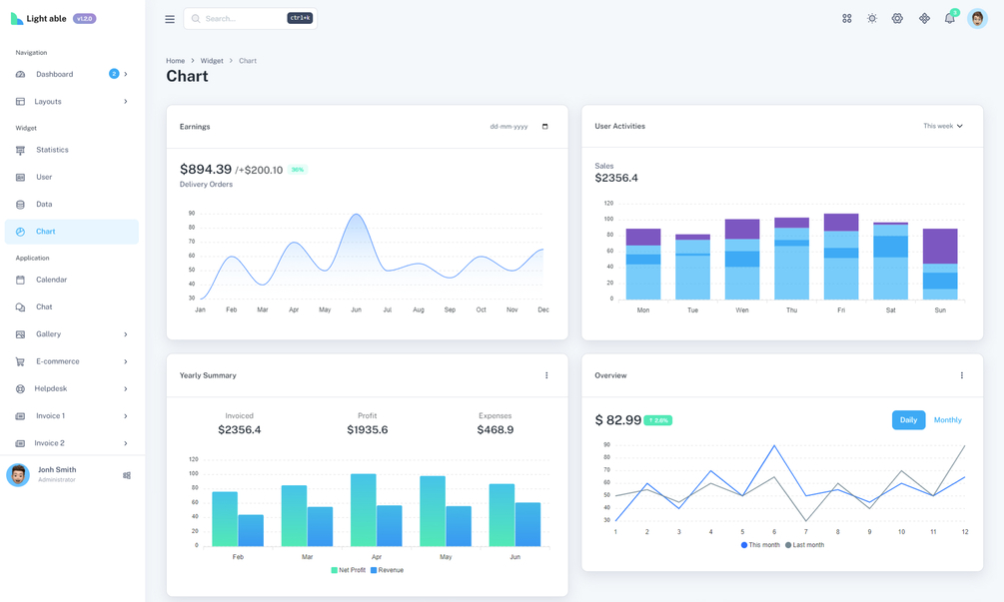Click the Dashboard gauge icon
Viewport: 1004px width, 602px height.
21,74
